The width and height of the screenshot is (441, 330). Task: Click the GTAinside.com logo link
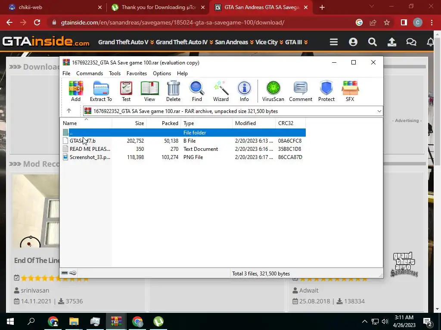[x=46, y=42]
